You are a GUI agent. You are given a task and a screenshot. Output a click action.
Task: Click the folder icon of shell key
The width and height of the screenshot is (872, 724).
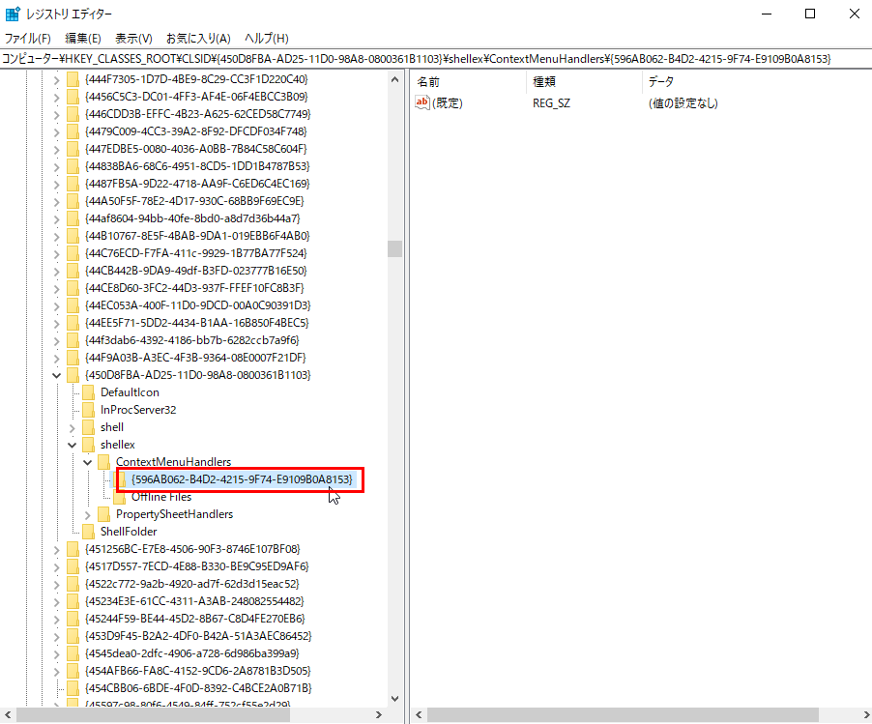click(x=88, y=427)
